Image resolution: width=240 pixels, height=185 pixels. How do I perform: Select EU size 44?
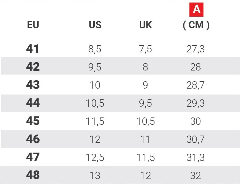(x=33, y=103)
